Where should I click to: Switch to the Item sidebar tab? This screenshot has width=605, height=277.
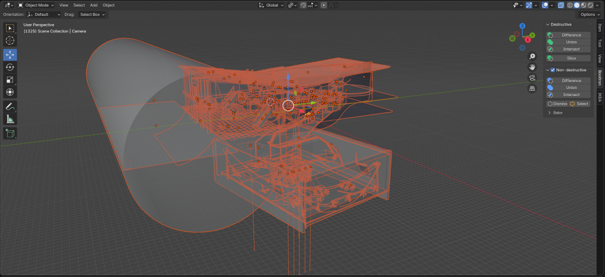point(600,28)
